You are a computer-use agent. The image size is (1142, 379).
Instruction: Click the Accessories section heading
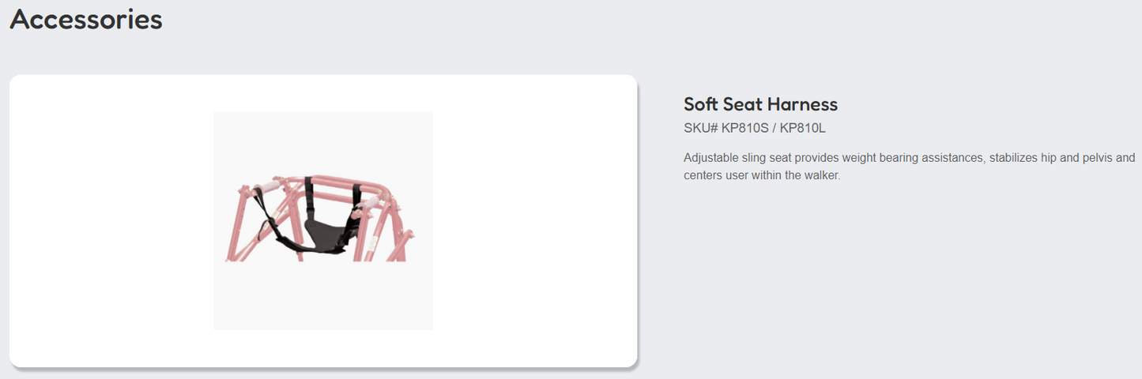(x=86, y=19)
